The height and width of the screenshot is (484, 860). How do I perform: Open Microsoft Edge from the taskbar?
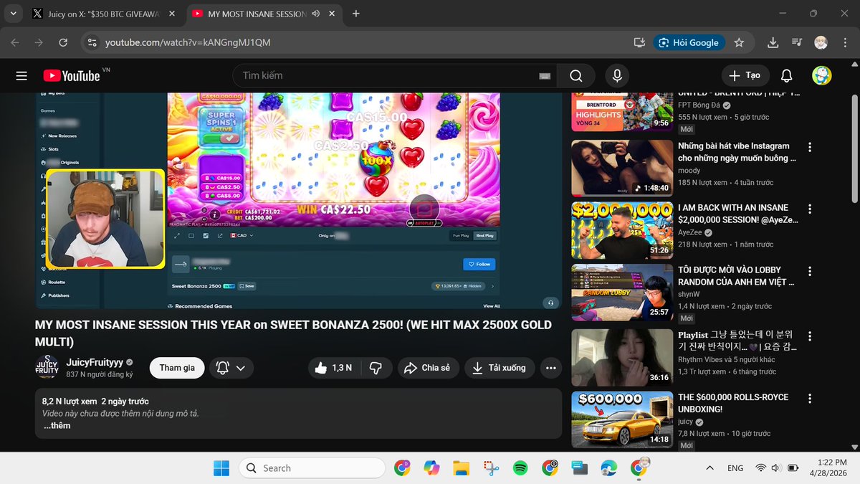(608, 468)
